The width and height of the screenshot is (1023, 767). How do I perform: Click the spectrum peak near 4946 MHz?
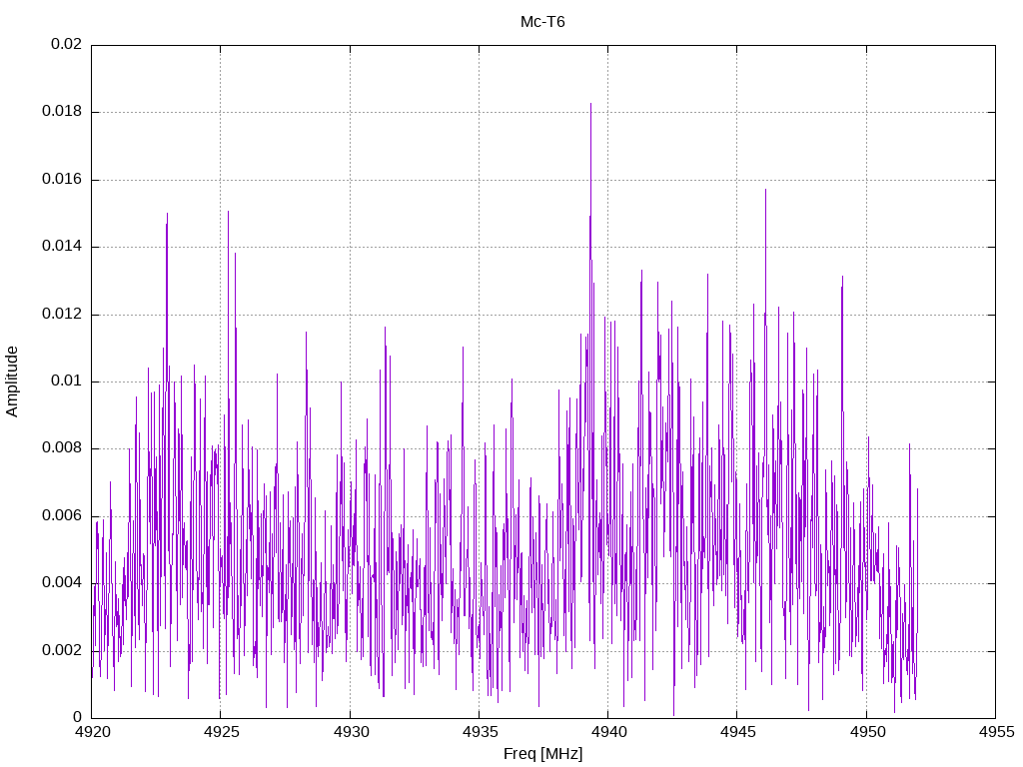[765, 191]
